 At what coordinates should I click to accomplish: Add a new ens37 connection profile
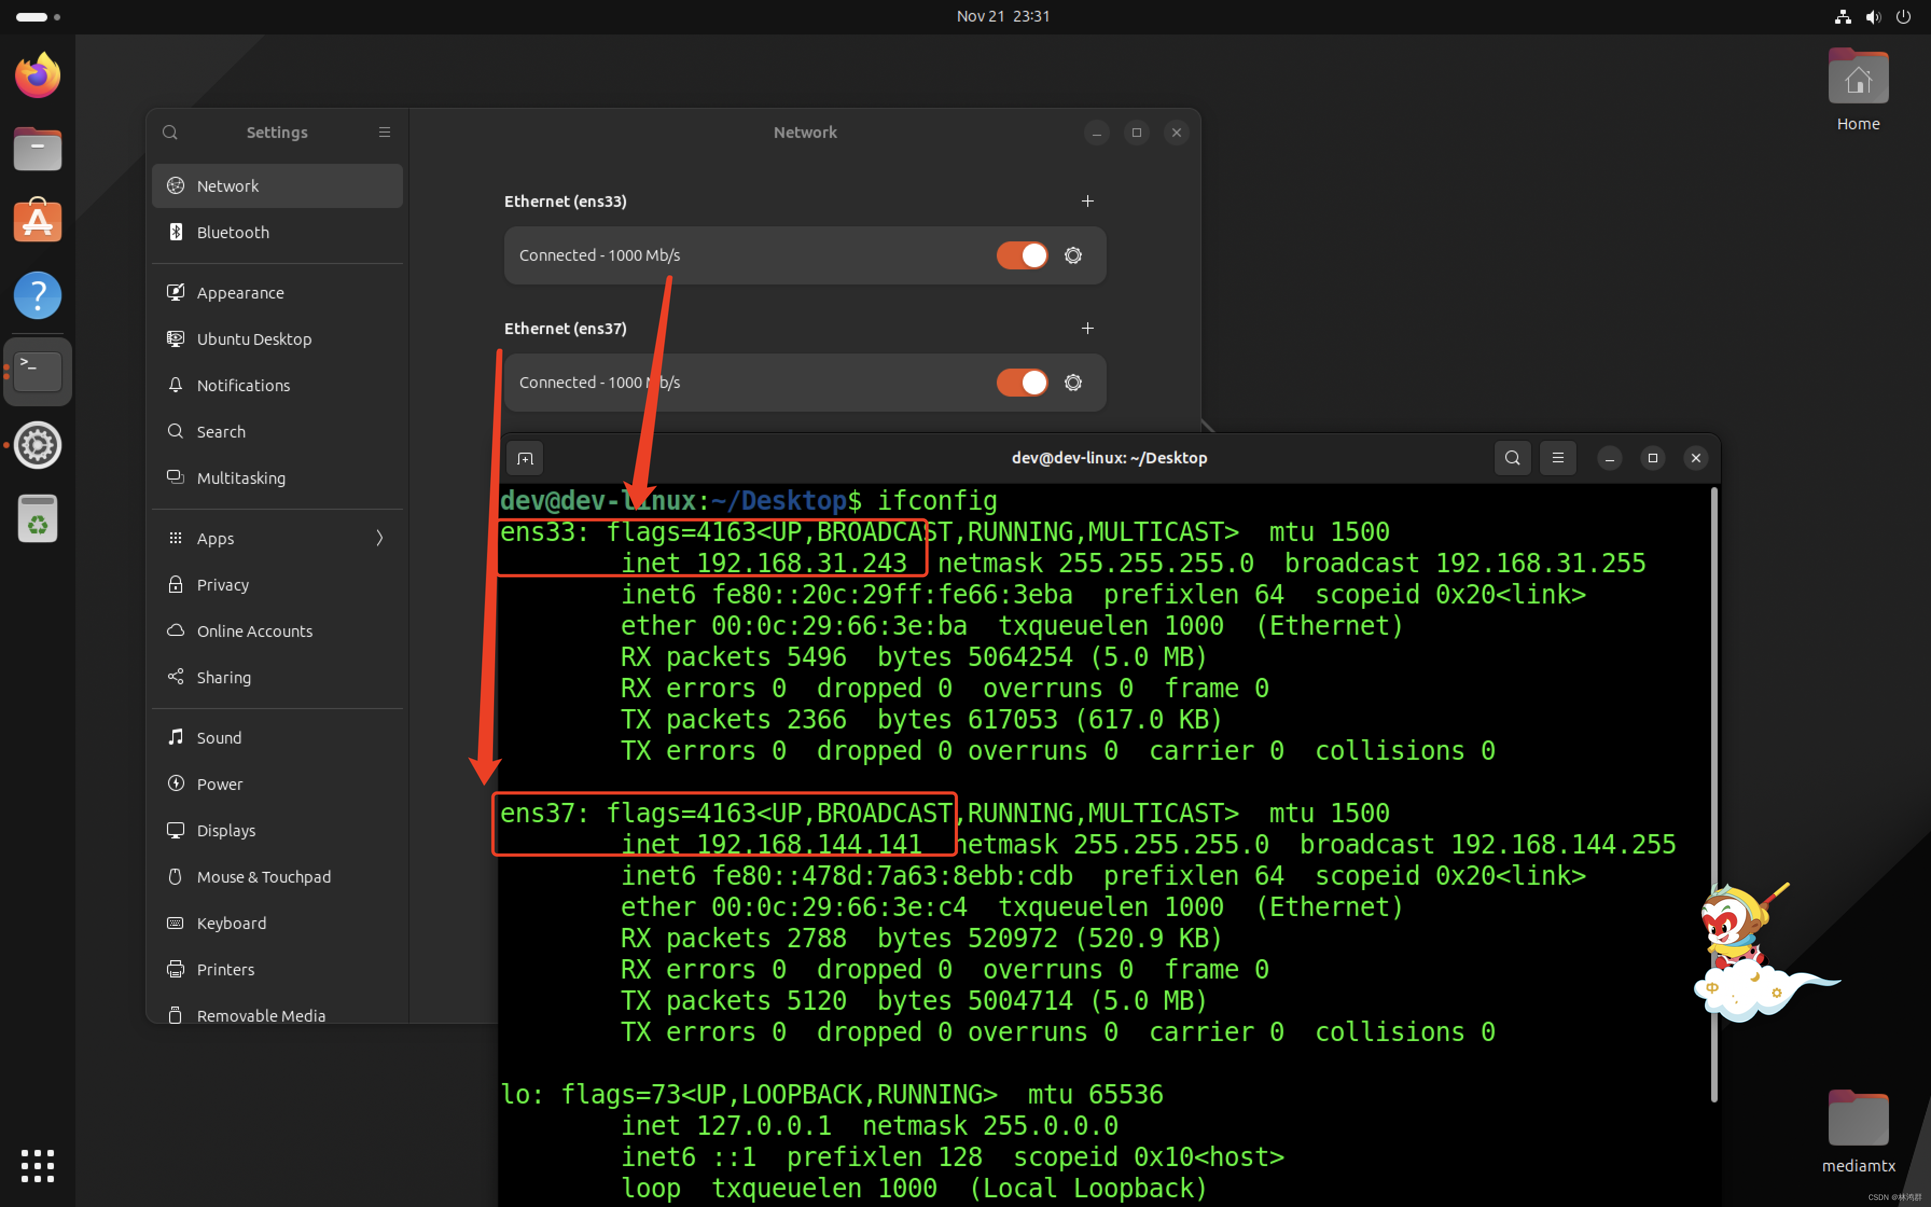1088,328
